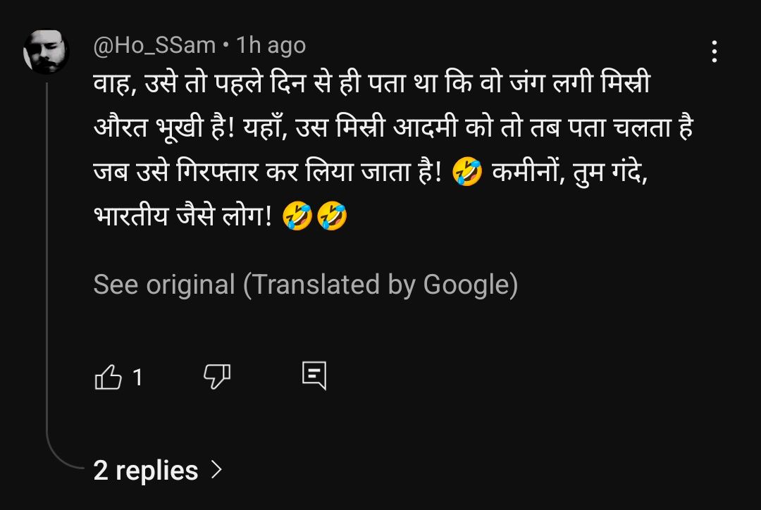Screen dimensions: 761x510
Task: Click the like count number 1
Action: point(137,378)
